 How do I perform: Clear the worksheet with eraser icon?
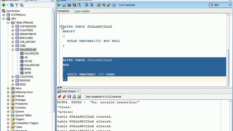click(108, 5)
